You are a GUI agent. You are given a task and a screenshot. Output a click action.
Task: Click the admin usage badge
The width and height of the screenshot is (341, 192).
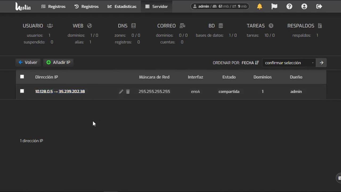pyautogui.click(x=220, y=6)
